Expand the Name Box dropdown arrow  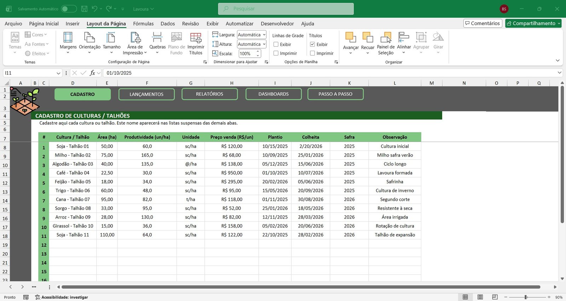58,73
